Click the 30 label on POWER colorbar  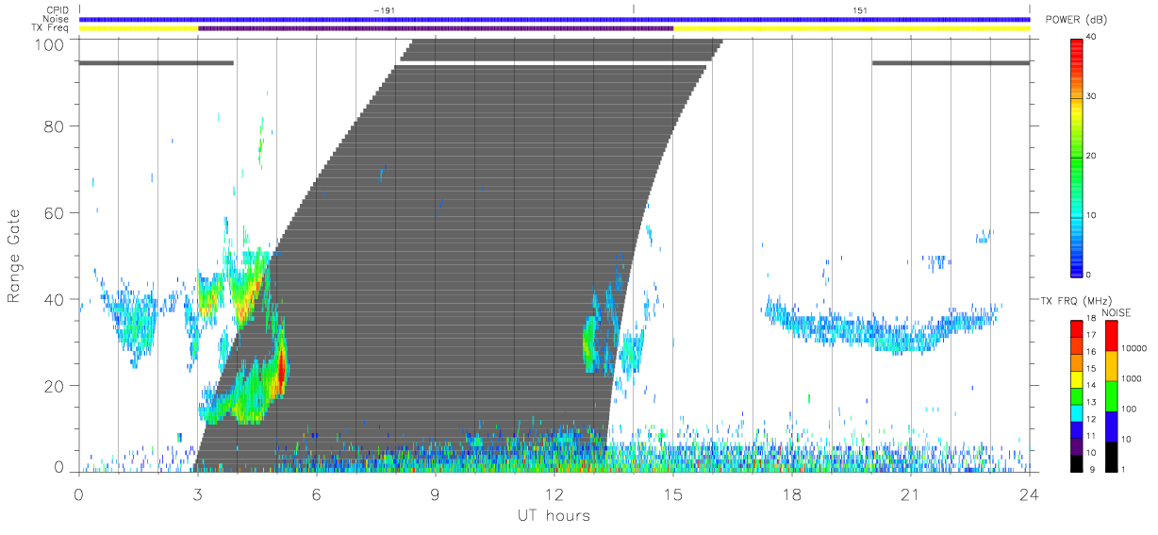pyautogui.click(x=1090, y=96)
